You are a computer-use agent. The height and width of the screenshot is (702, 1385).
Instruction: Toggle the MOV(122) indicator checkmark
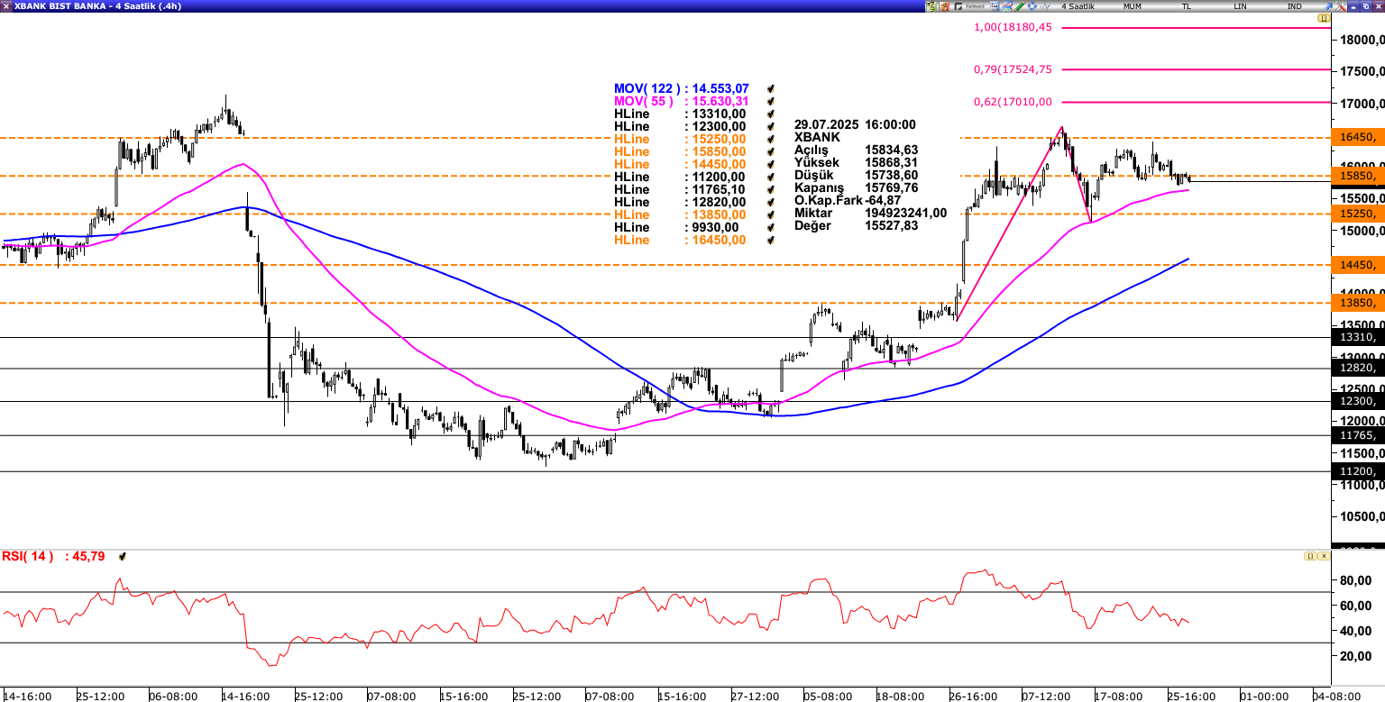click(x=771, y=88)
